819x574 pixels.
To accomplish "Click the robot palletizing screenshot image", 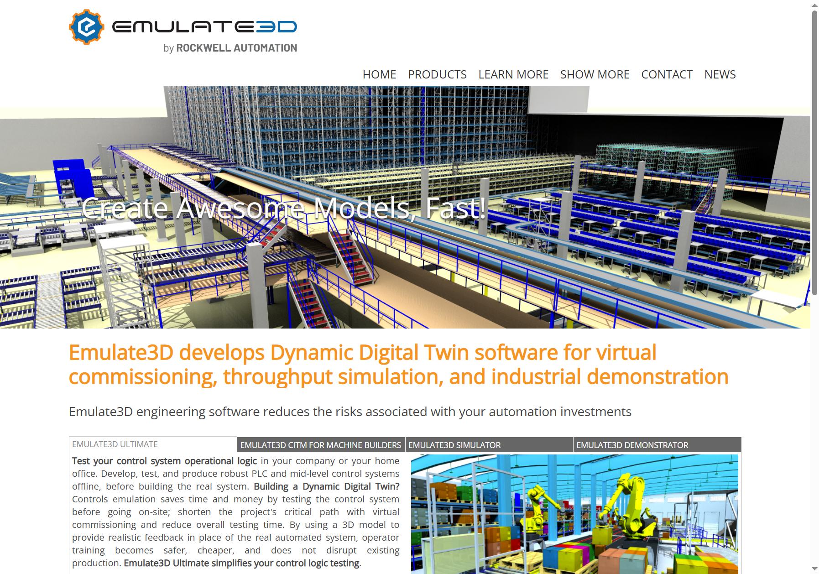I will [x=574, y=514].
